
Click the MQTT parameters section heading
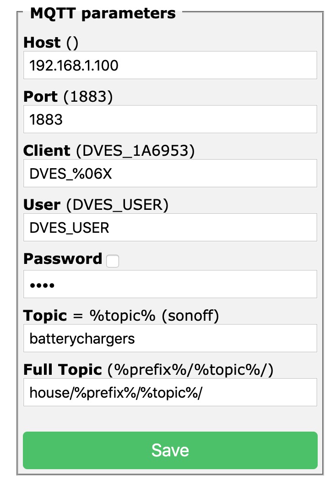click(x=103, y=13)
